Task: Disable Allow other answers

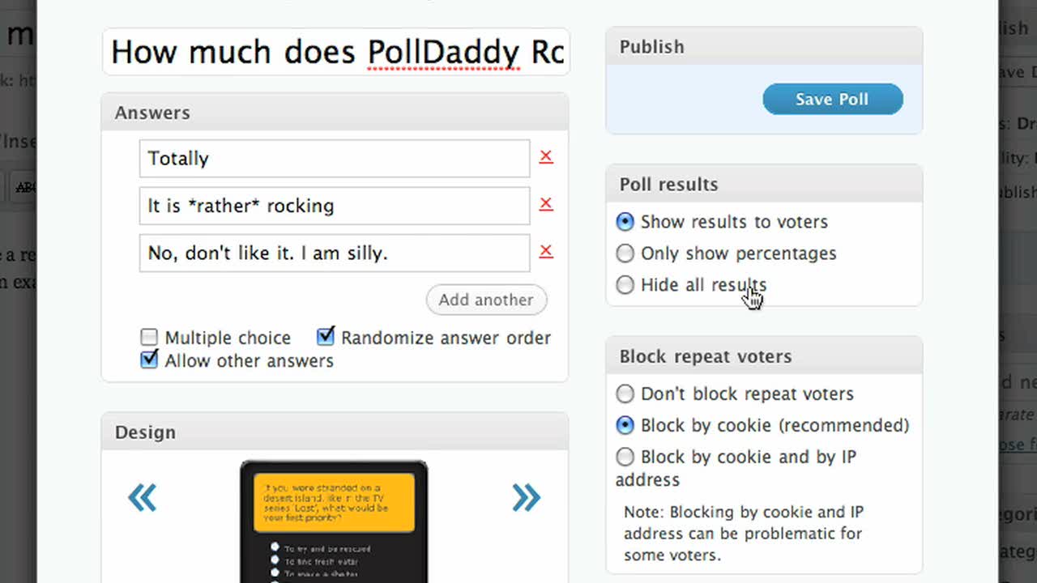Action: tap(149, 360)
